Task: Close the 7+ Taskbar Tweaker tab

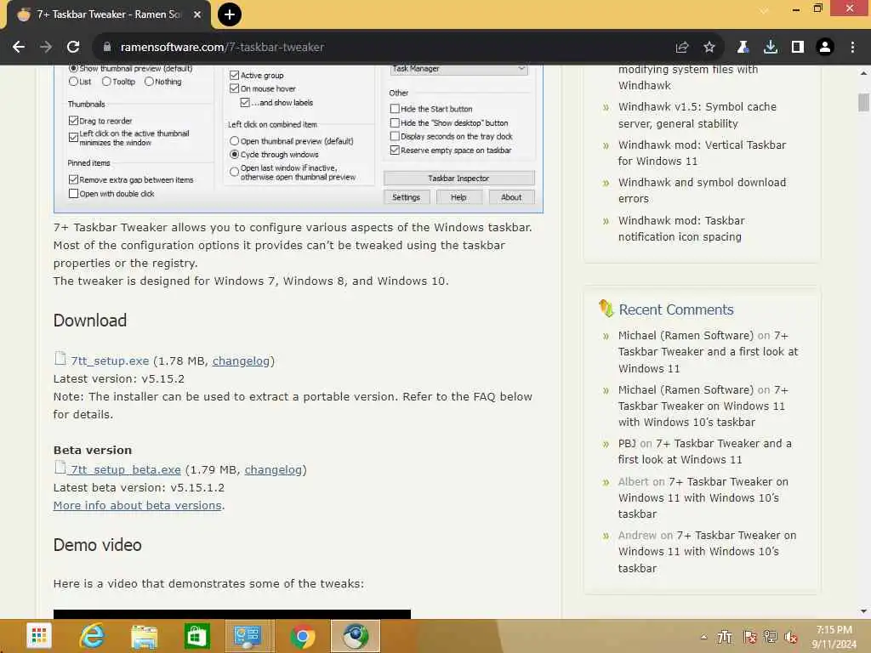Action: (x=197, y=14)
